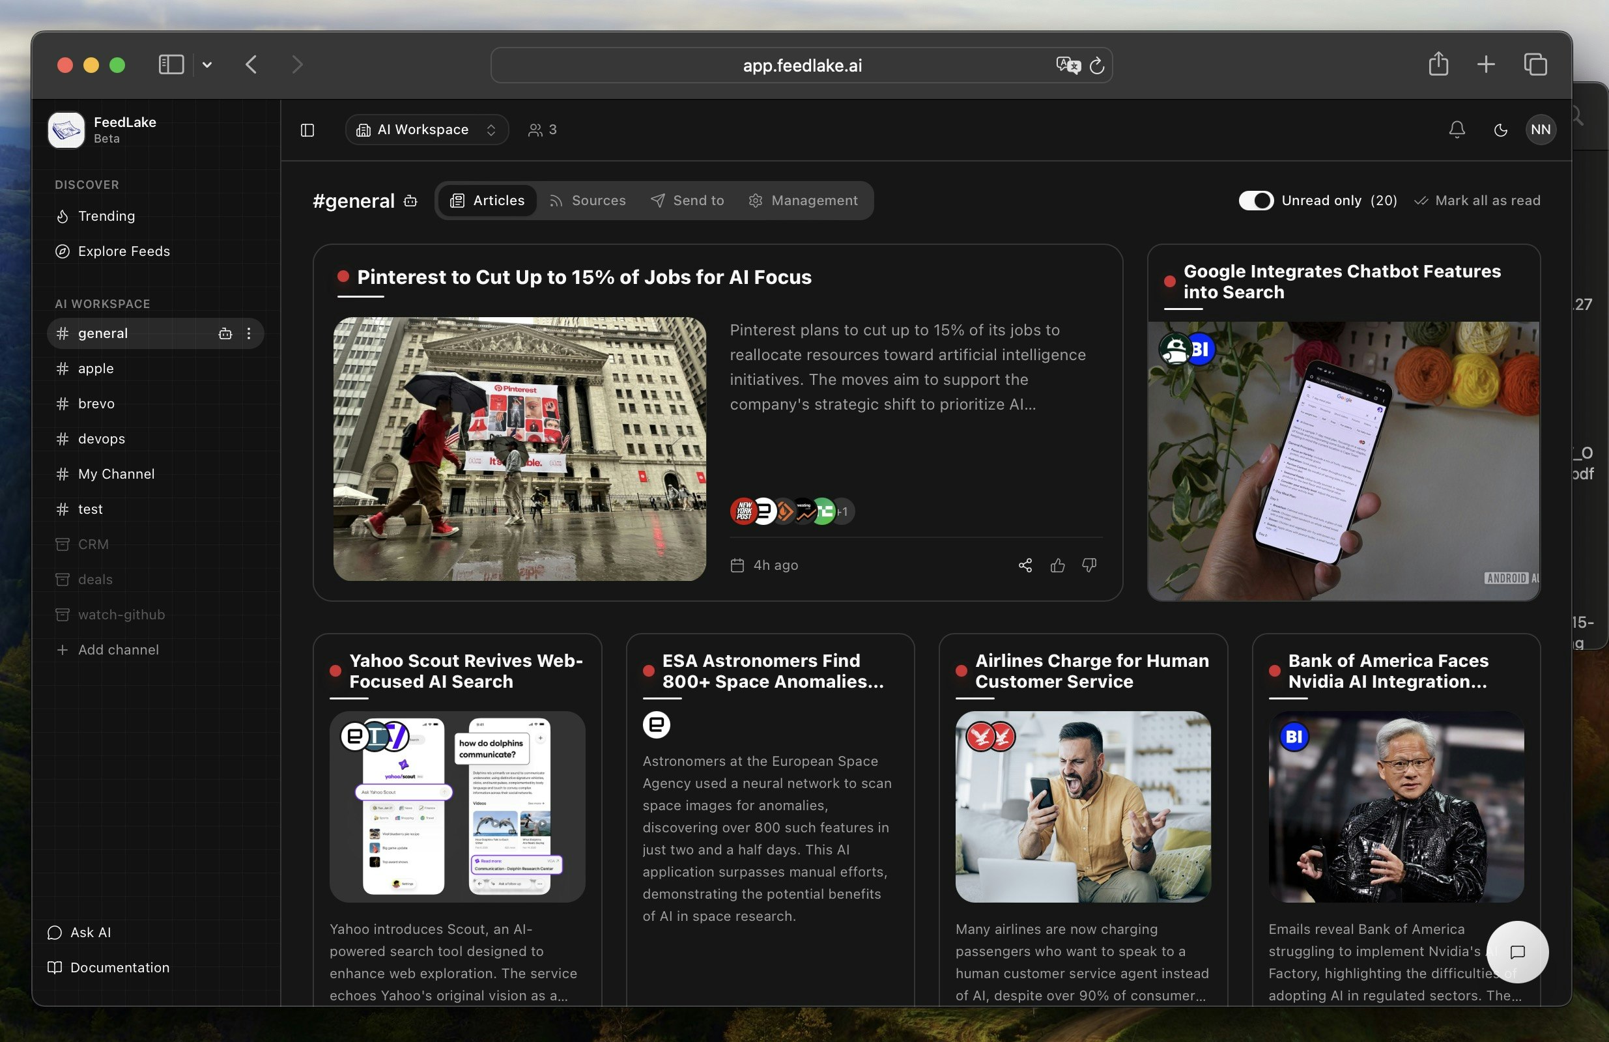Collapse the app sidebar panel icon
The width and height of the screenshot is (1609, 1042).
(307, 130)
